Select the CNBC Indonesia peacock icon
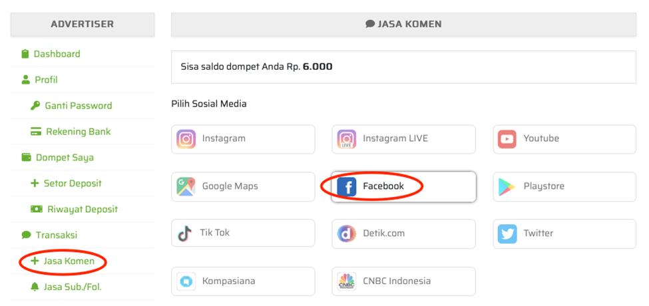This screenshot has height=306, width=649. (346, 281)
